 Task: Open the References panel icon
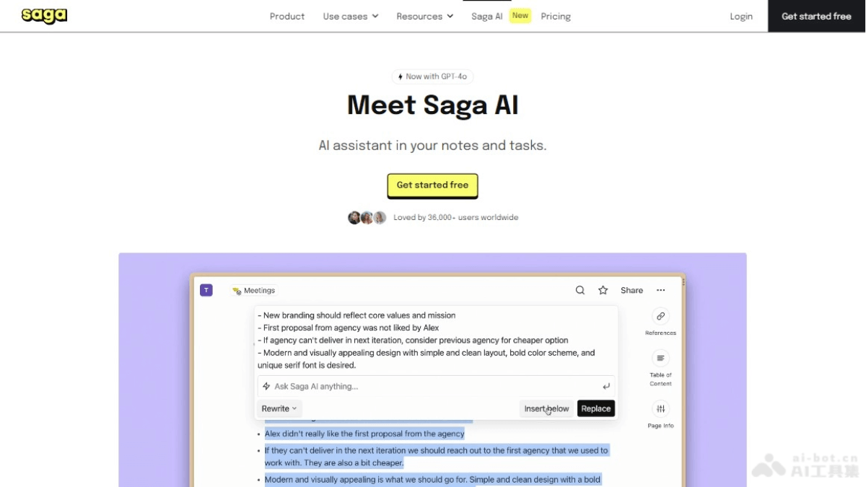pyautogui.click(x=660, y=316)
